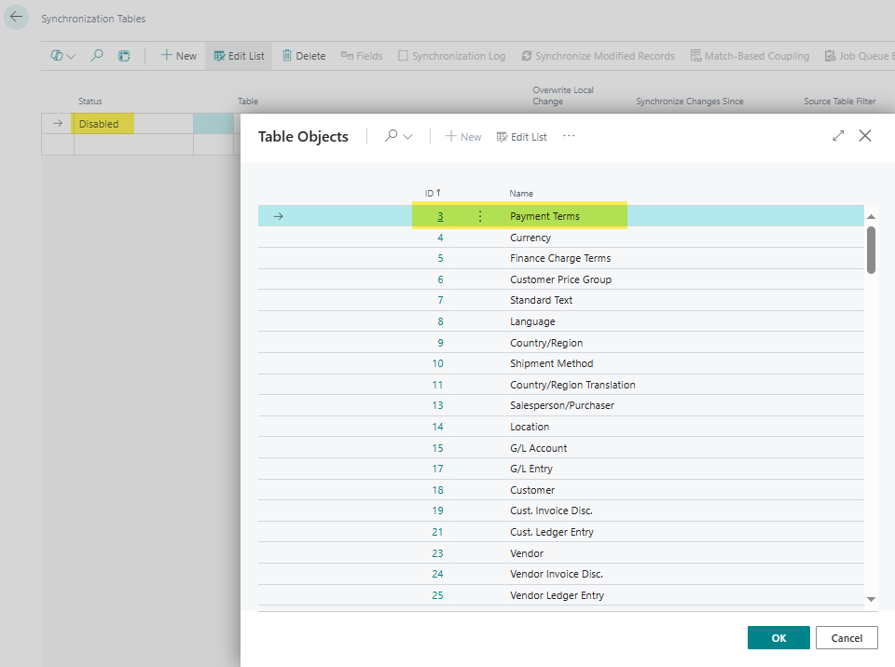895x667 pixels.
Task: Click the back arrow on Synchronization Tables
Action: (x=16, y=17)
